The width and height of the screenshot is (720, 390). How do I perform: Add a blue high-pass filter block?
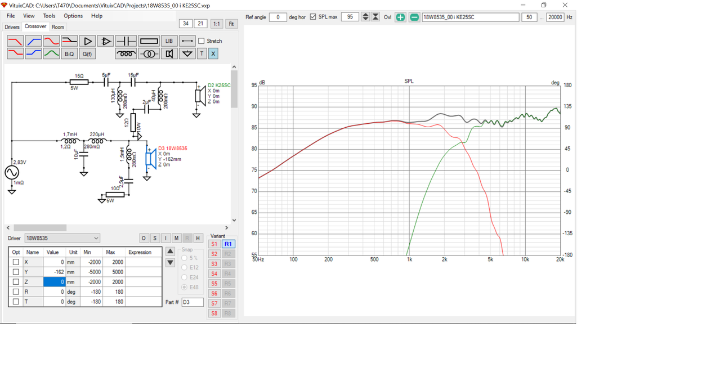pos(33,41)
